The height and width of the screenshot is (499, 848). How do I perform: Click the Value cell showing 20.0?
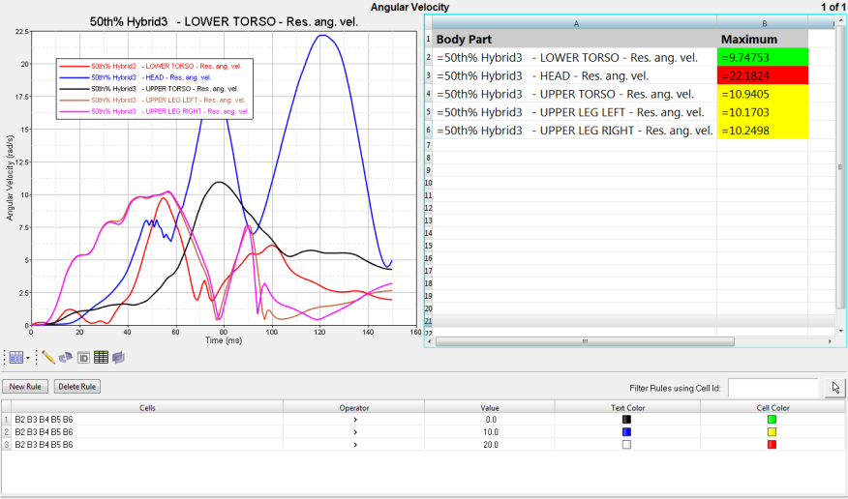coord(490,445)
